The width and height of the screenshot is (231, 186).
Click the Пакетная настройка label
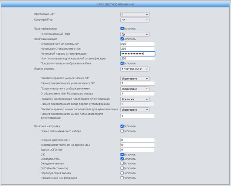(47, 126)
